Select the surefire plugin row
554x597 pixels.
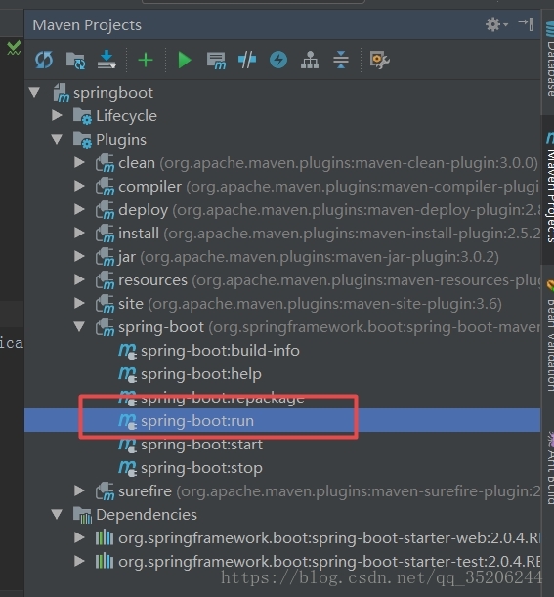pos(282,491)
